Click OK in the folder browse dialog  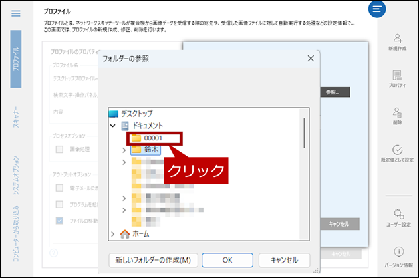[227, 259]
